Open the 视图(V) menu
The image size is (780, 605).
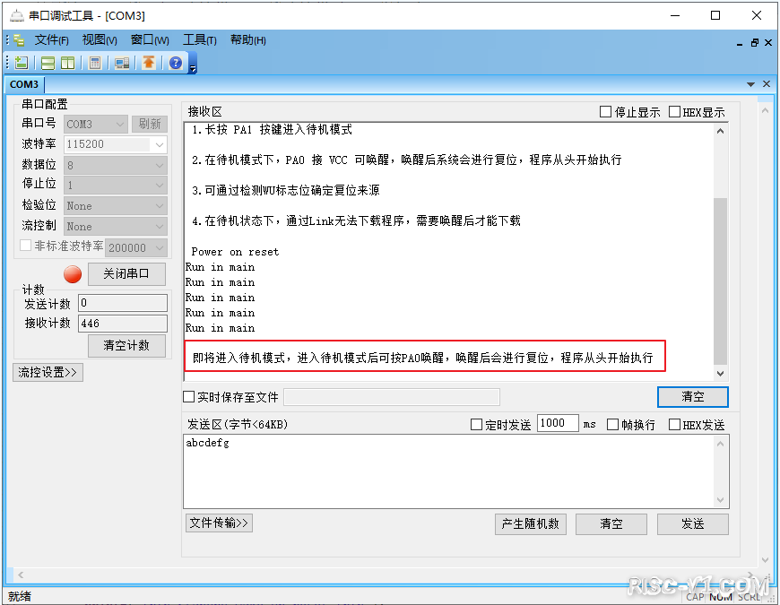(x=100, y=39)
